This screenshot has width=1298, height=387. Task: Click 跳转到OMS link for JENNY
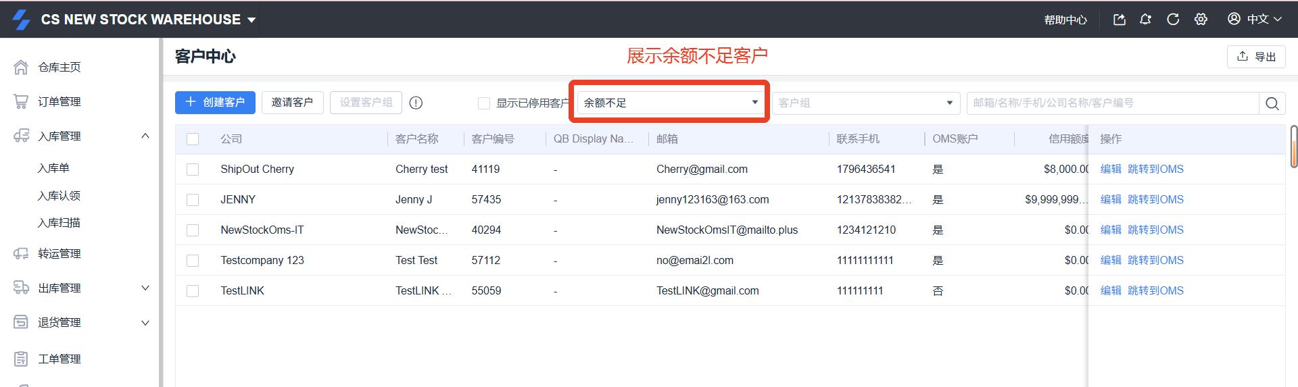point(1155,200)
